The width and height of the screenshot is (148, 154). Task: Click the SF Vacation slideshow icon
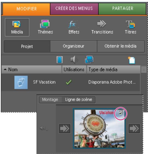coord(21,82)
